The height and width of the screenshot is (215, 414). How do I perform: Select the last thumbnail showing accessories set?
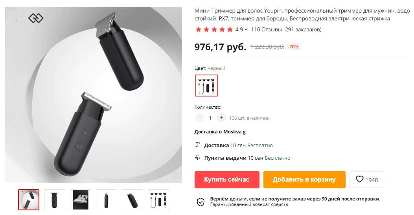tap(158, 200)
